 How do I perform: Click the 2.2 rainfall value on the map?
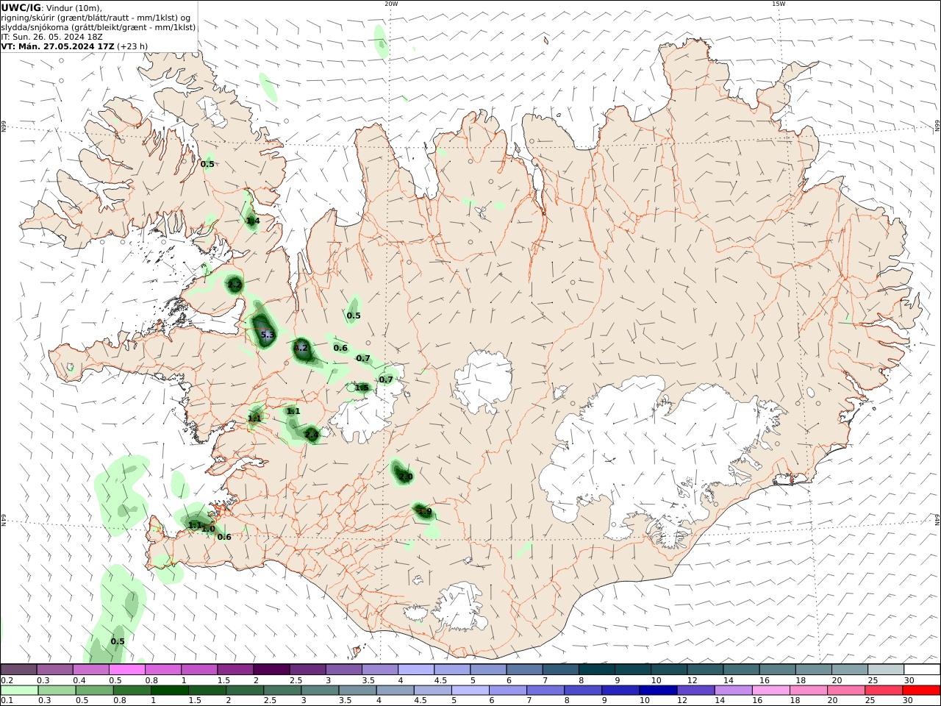pos(235,285)
